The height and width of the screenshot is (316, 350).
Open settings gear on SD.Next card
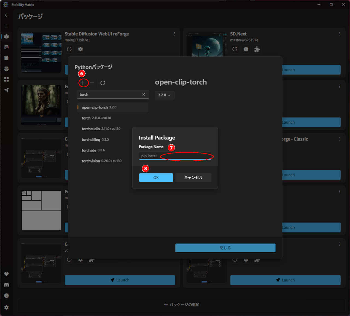(246, 49)
